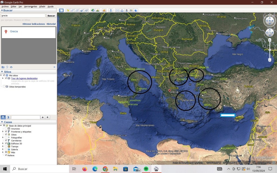Image resolution: width=277 pixels, height=173 pixels.
Task: Click the Obtener indicaciones link
Action: pyautogui.click(x=34, y=24)
